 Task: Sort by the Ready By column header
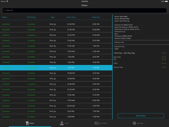pyautogui.click(x=96, y=17)
